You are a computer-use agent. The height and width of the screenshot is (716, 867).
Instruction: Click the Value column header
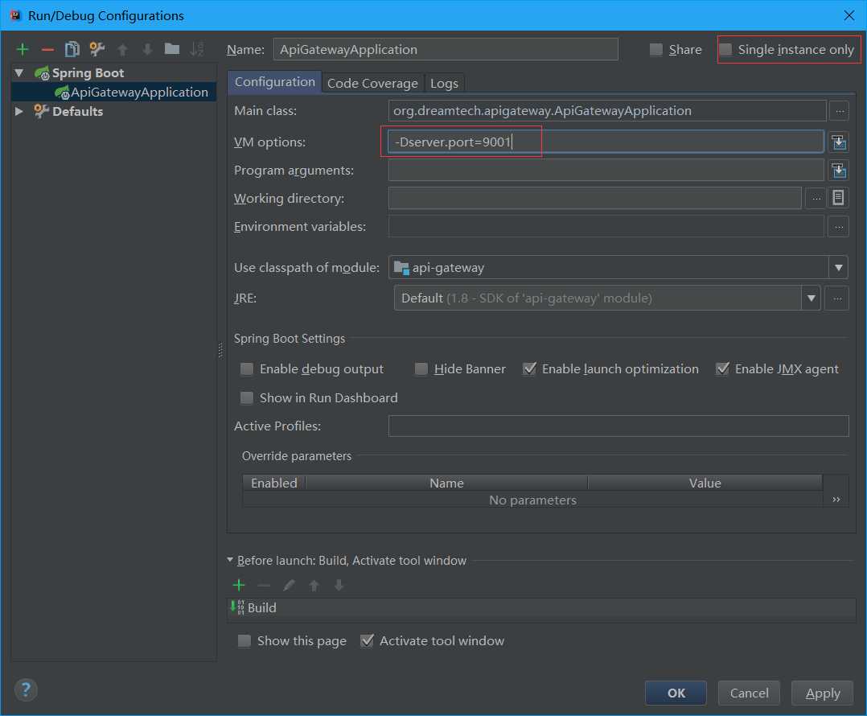click(x=705, y=483)
